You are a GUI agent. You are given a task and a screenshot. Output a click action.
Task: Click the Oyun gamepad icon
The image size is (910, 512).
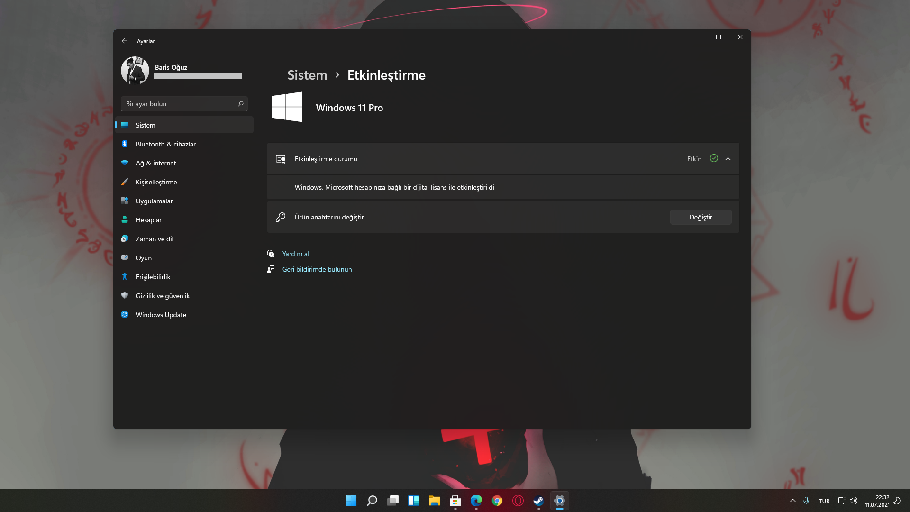(125, 257)
